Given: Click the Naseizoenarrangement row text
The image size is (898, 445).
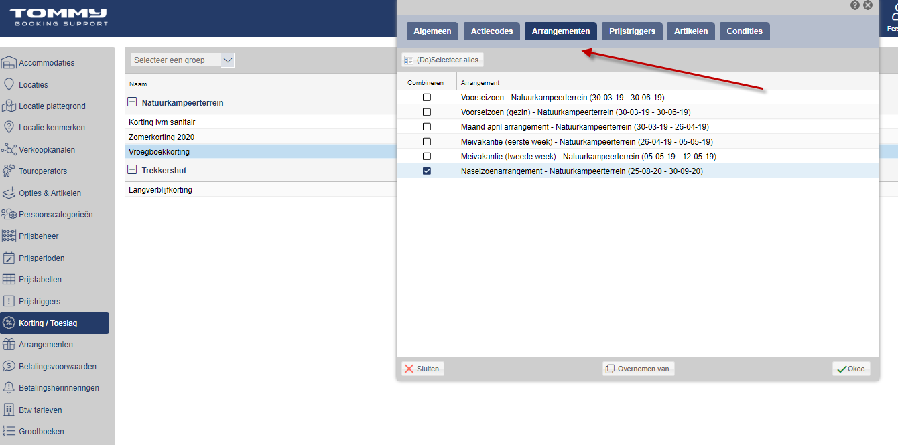Looking at the screenshot, I should 582,171.
